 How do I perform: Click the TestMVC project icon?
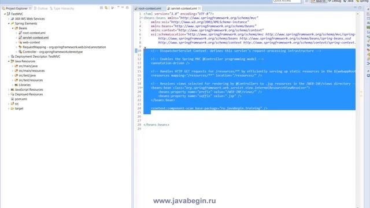coord(9,14)
